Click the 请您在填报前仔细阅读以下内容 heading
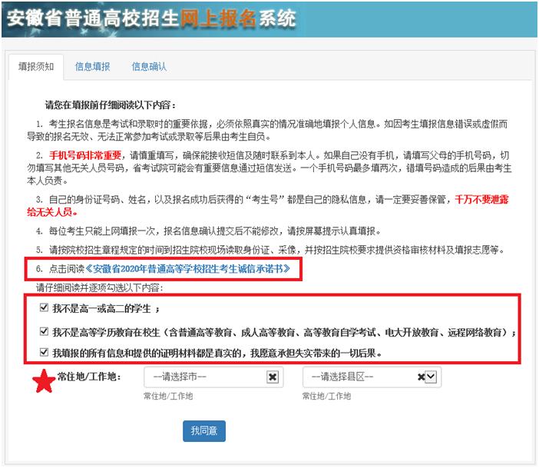The width and height of the screenshot is (539, 468). [x=111, y=104]
